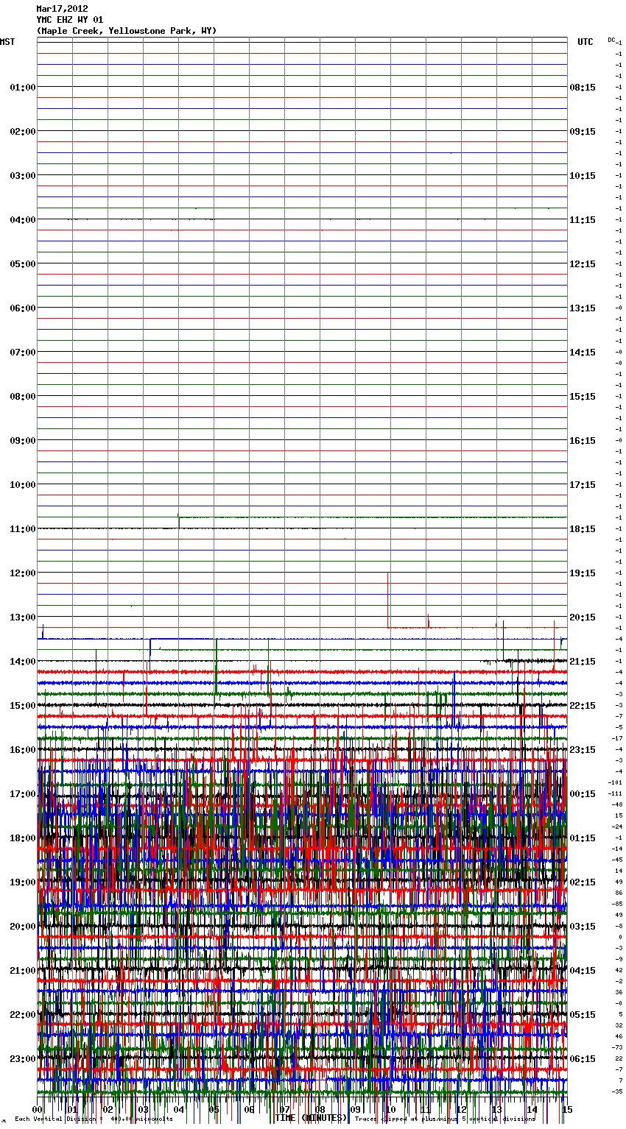Click the UTC column header
626x1129 pixels.
[585, 42]
